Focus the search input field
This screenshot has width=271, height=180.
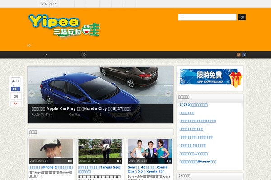click(207, 17)
